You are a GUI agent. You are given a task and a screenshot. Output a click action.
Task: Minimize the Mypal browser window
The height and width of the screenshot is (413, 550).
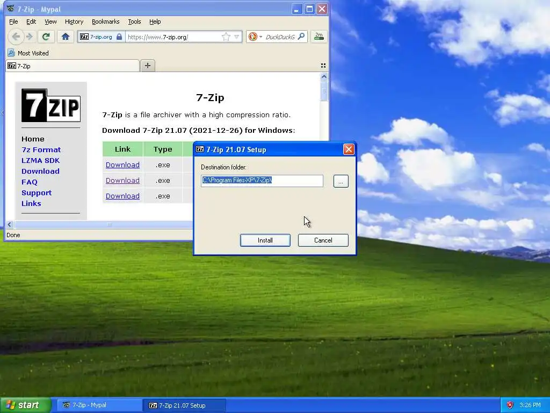pos(297,9)
